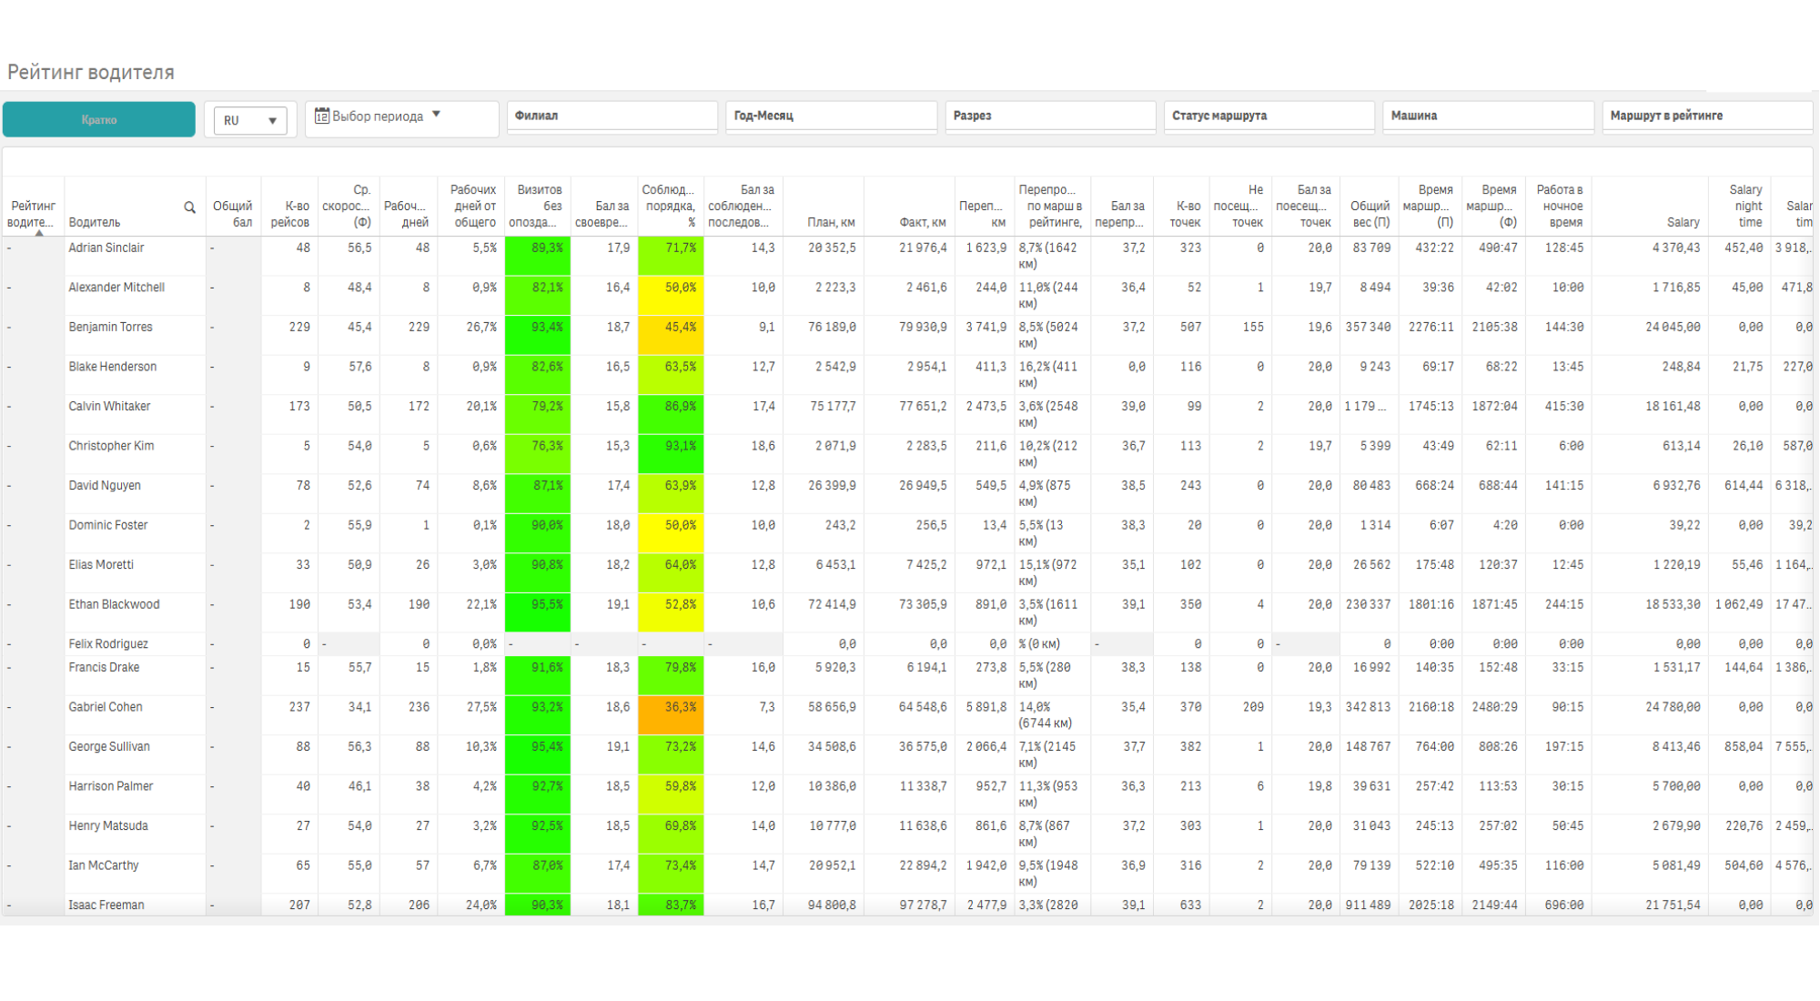Expand the Выбор периода dropdown

(x=402, y=118)
